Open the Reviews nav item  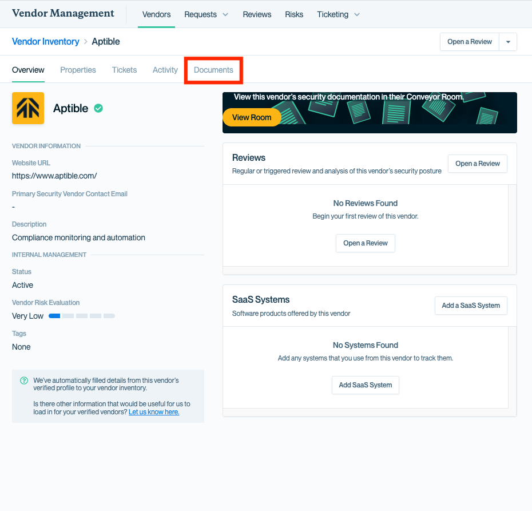(x=257, y=14)
